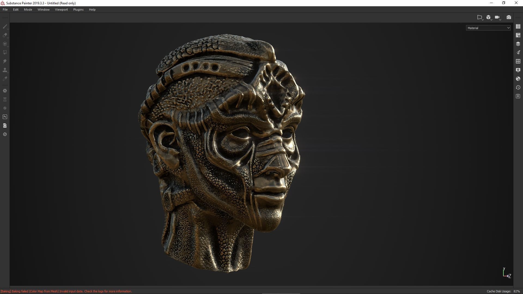523x294 pixels.
Task: Open the Mode menu
Action: point(28,10)
